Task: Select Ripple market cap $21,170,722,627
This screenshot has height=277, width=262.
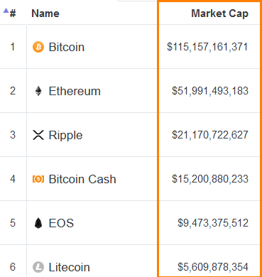Action: point(210,135)
